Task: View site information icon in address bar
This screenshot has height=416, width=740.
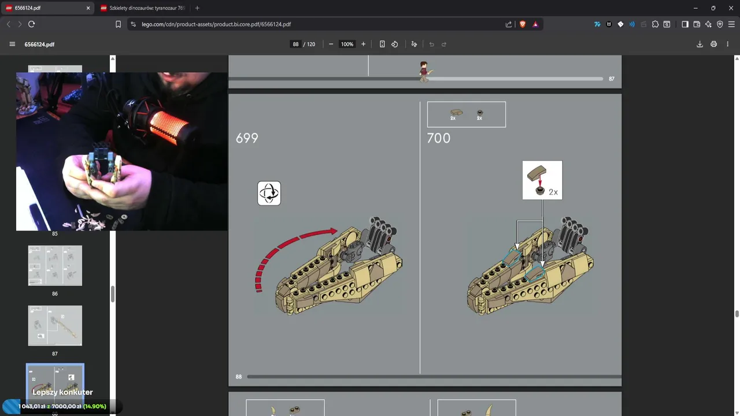Action: coord(133,24)
